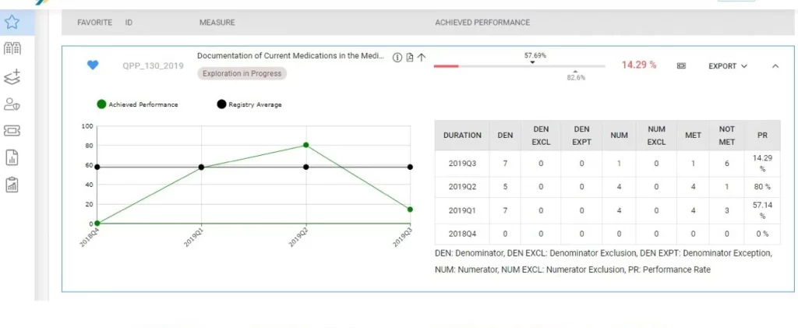
Task: Open the EXPORT dropdown
Action: tap(728, 66)
